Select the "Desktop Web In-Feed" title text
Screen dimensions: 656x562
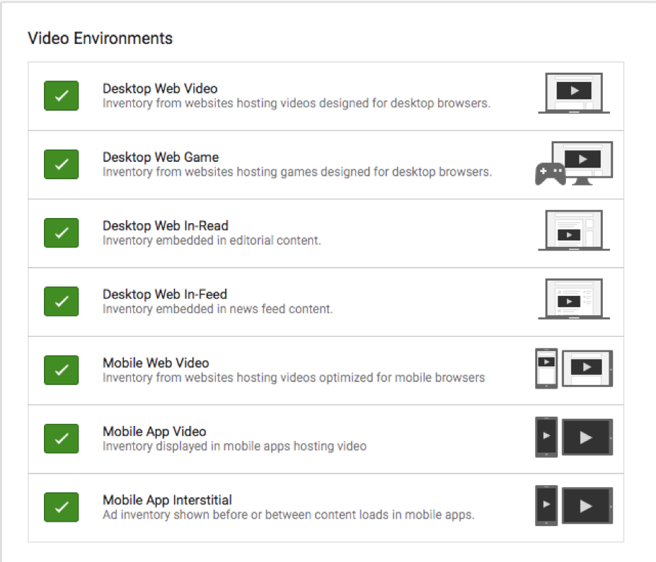(165, 294)
